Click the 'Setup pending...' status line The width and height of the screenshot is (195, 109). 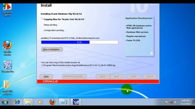[51, 25]
